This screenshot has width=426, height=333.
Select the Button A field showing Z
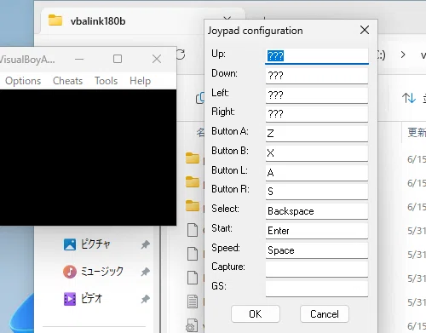[x=317, y=134]
